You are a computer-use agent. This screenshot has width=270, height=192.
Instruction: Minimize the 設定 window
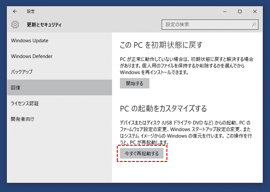tap(225, 11)
